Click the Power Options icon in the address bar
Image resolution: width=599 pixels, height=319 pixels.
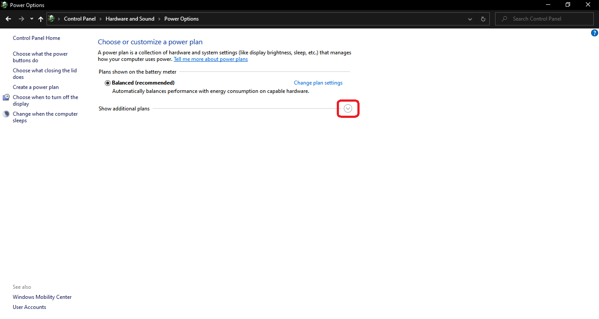tap(51, 18)
